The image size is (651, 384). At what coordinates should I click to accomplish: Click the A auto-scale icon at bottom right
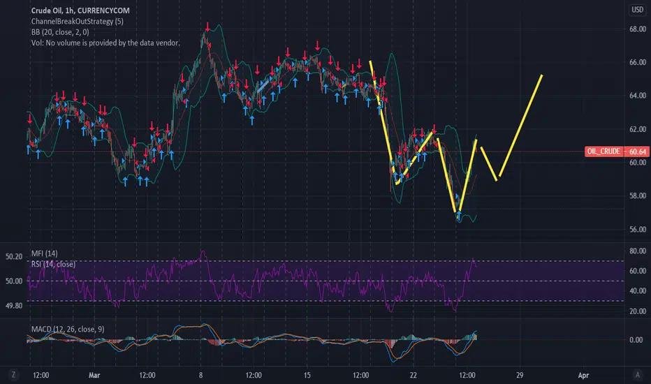pos(638,375)
